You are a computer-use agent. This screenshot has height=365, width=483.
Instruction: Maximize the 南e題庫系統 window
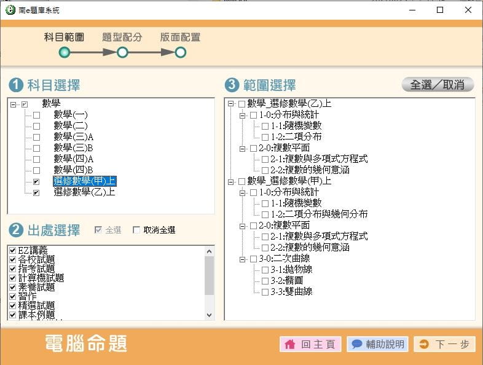440,10
